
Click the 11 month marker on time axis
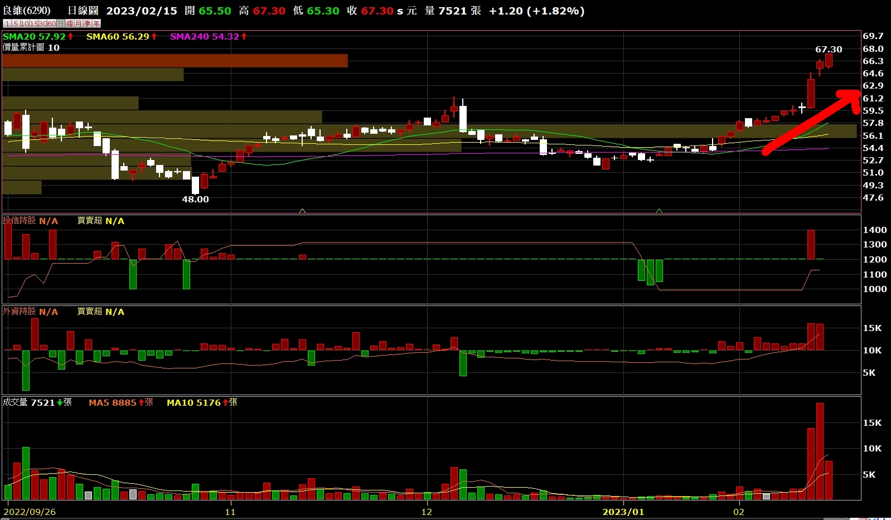(230, 512)
